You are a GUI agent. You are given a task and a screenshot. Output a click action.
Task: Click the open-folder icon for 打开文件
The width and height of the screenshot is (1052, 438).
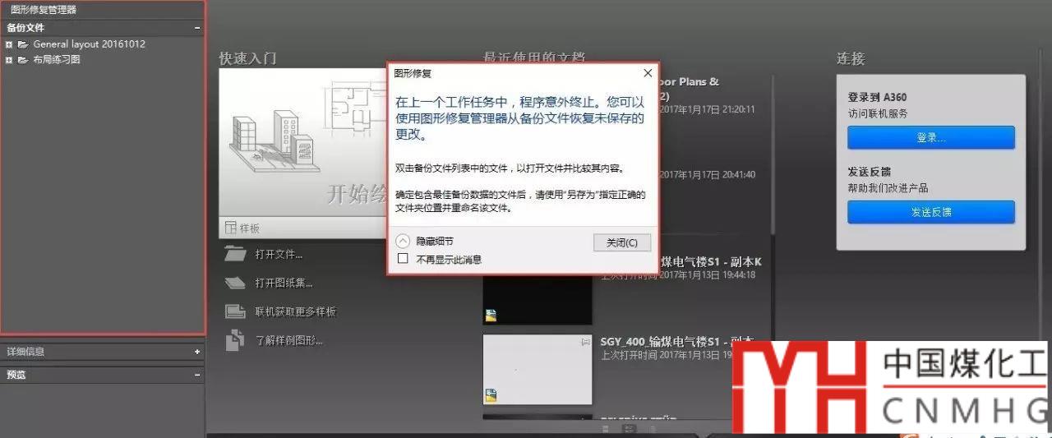[x=235, y=254]
